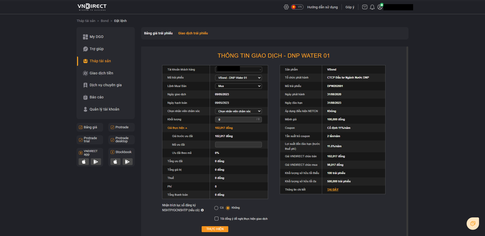Image resolution: width=485 pixels, height=236 pixels.
Task: Click the info icon beside NSHTP/GCNSHTP
Action: [x=202, y=210]
